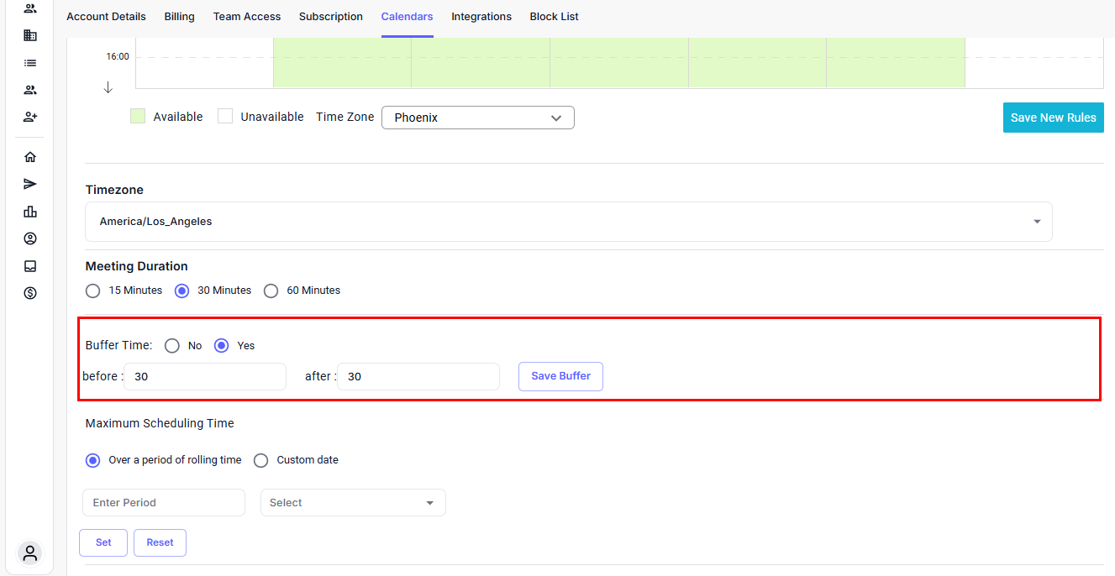
Task: Set Buffer Time to No
Action: 172,346
